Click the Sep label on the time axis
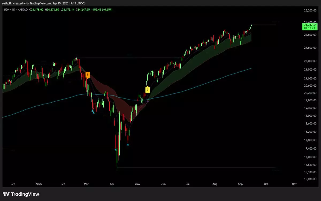Image resolution: width=321 pixels, height=201 pixels. coord(240,184)
